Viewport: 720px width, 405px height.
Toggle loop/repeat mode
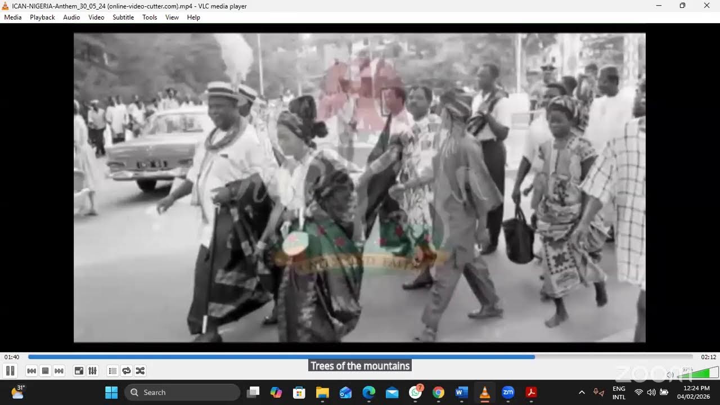[127, 371]
